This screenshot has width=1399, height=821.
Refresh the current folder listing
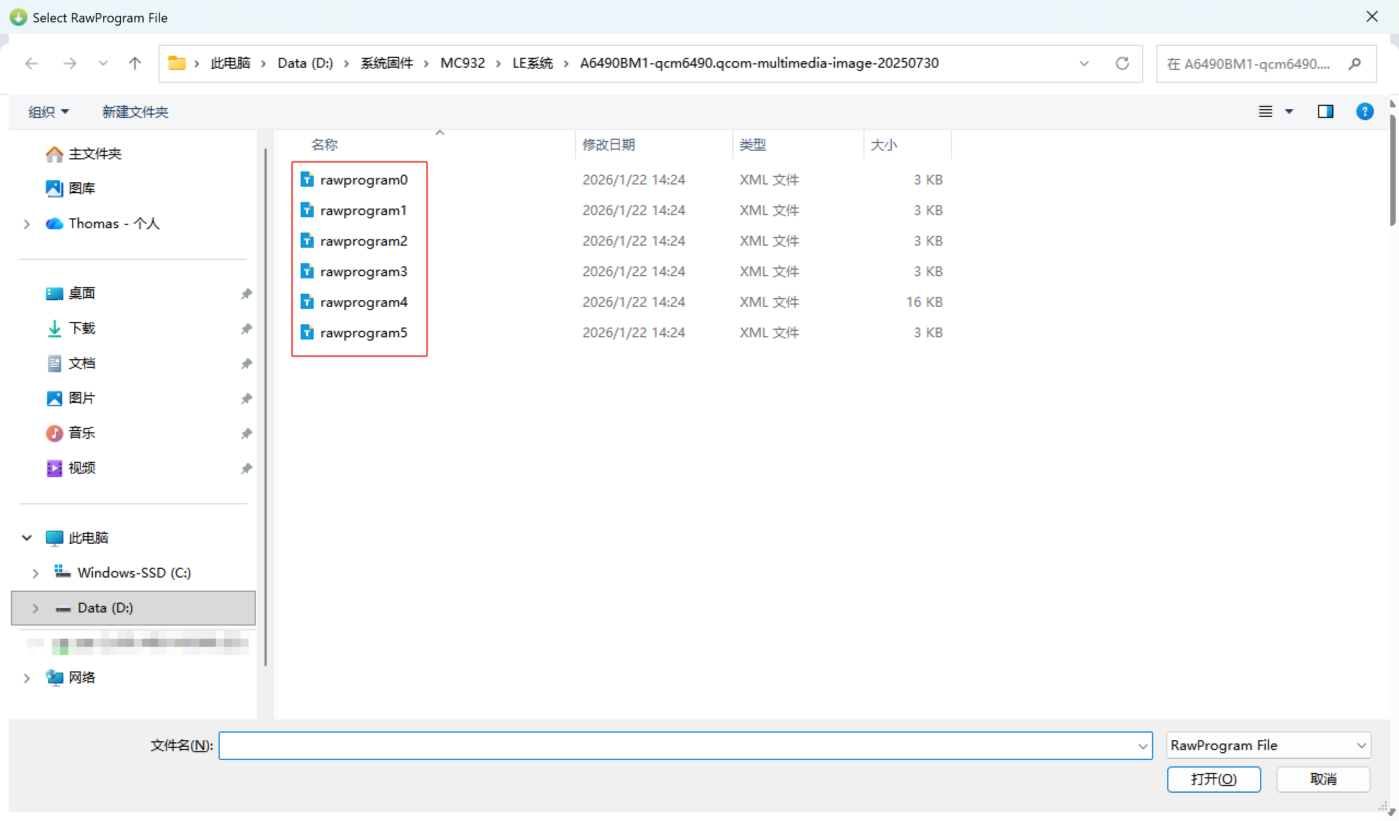pos(1122,63)
